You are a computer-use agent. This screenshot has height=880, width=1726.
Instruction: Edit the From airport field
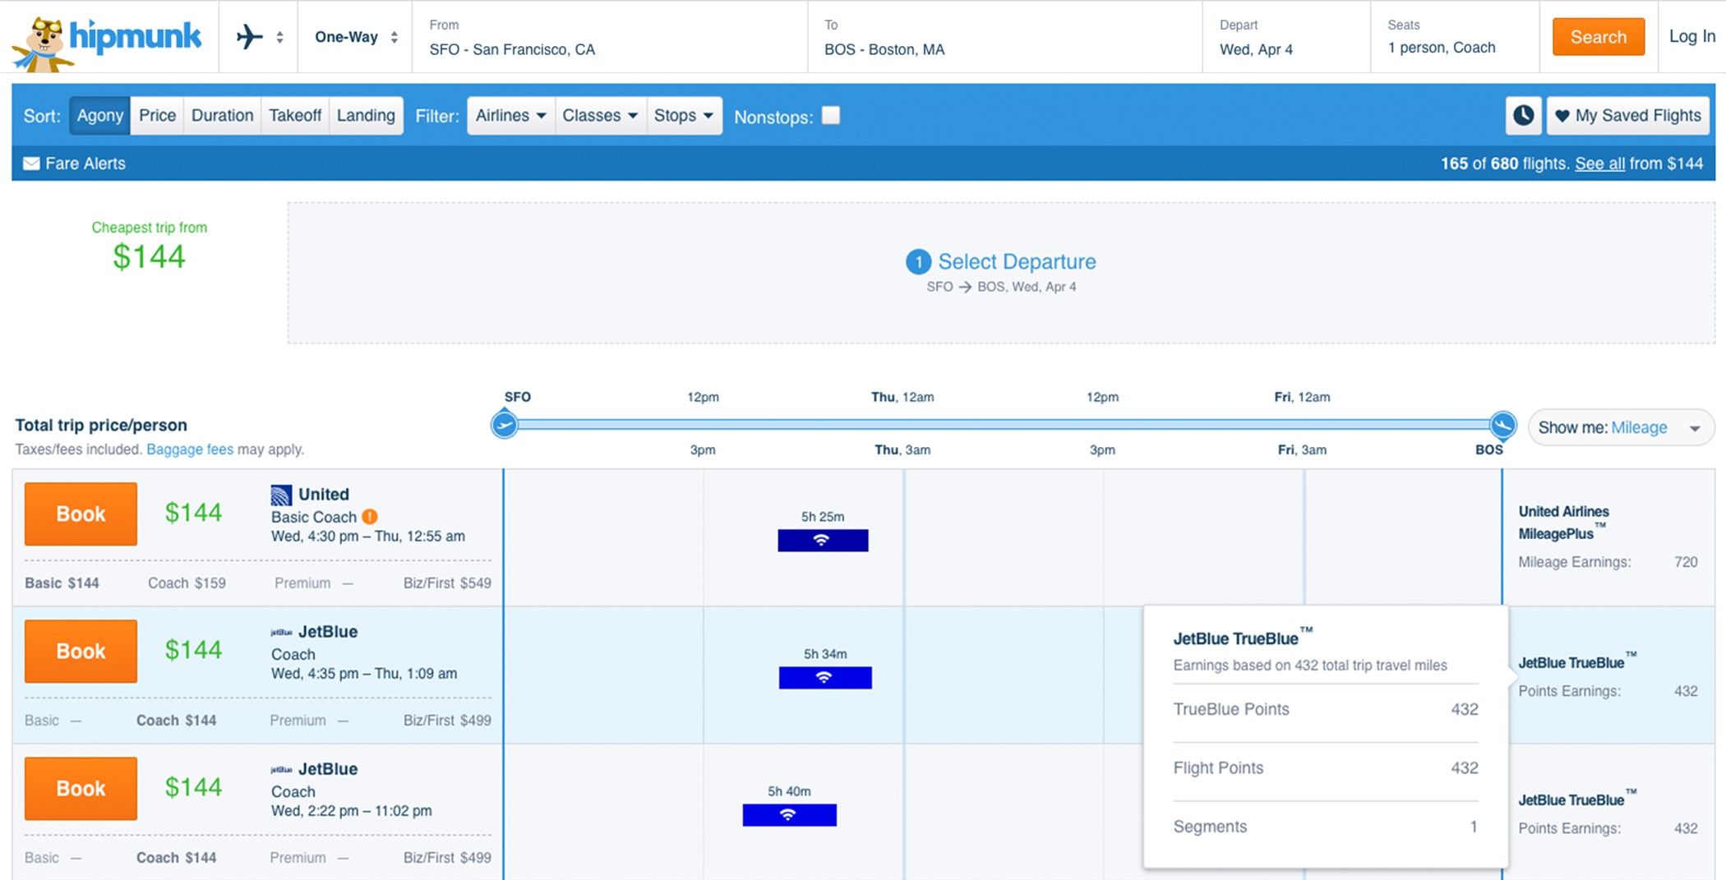click(x=609, y=38)
